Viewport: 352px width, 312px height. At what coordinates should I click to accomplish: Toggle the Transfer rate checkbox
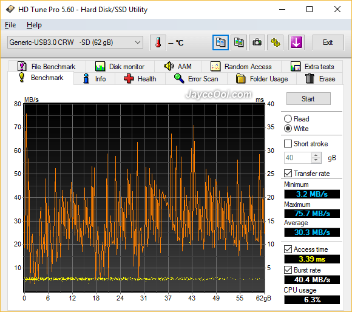[x=288, y=174]
